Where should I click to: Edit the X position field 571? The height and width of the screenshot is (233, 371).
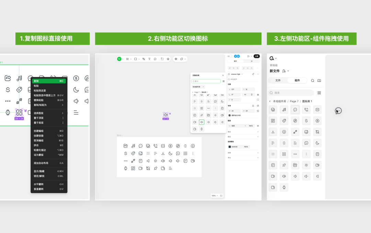click(x=234, y=89)
